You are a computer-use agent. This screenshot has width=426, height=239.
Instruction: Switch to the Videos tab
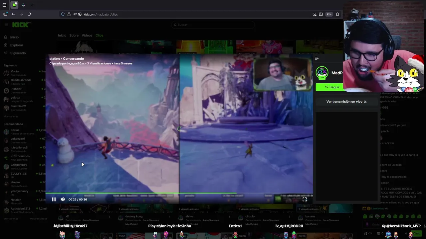[87, 36]
